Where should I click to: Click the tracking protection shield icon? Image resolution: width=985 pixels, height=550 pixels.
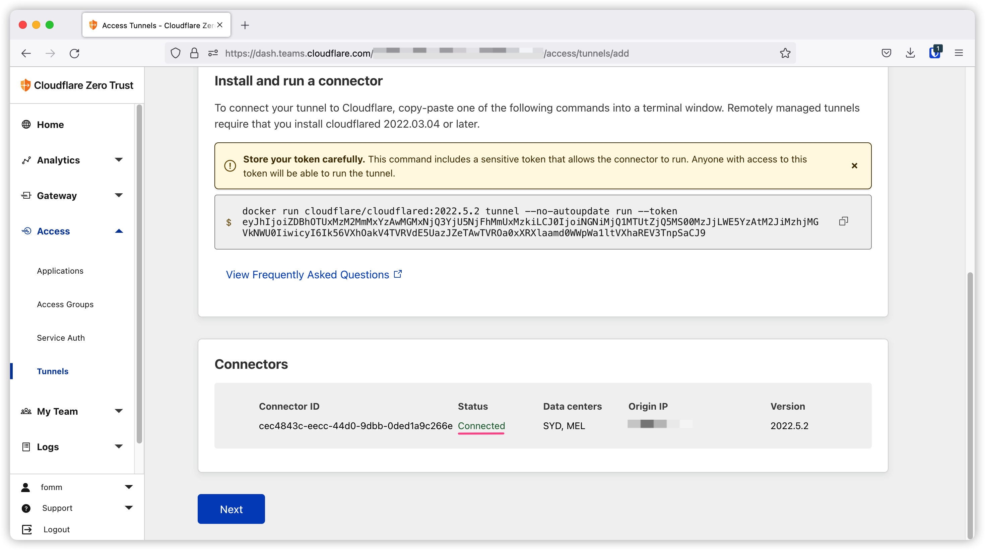176,53
